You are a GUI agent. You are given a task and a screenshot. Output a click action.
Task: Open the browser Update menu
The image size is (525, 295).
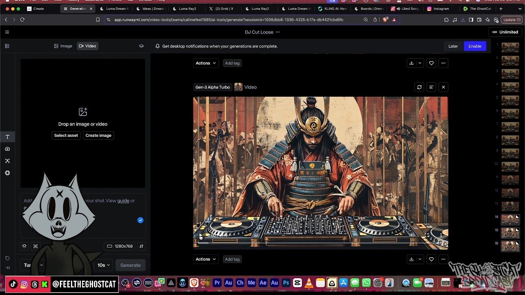click(511, 19)
